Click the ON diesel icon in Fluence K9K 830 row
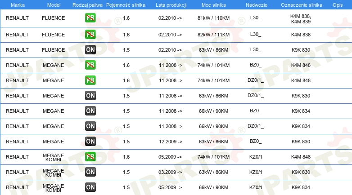The width and height of the screenshot is (352, 195). coord(90,50)
